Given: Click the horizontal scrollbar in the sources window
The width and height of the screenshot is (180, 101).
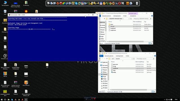Looking at the screenshot, I should 129,90.
